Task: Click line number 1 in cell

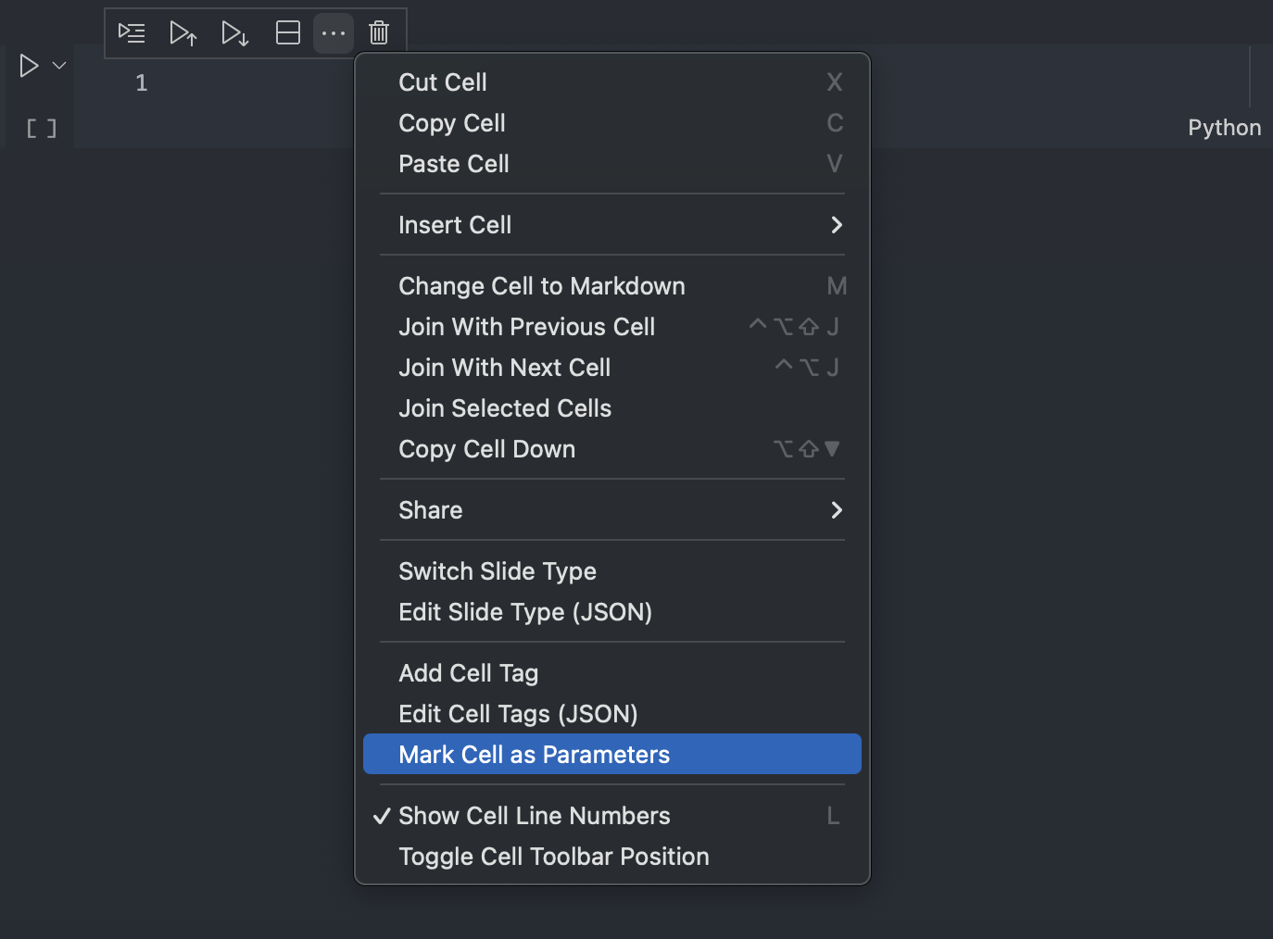Action: (142, 83)
